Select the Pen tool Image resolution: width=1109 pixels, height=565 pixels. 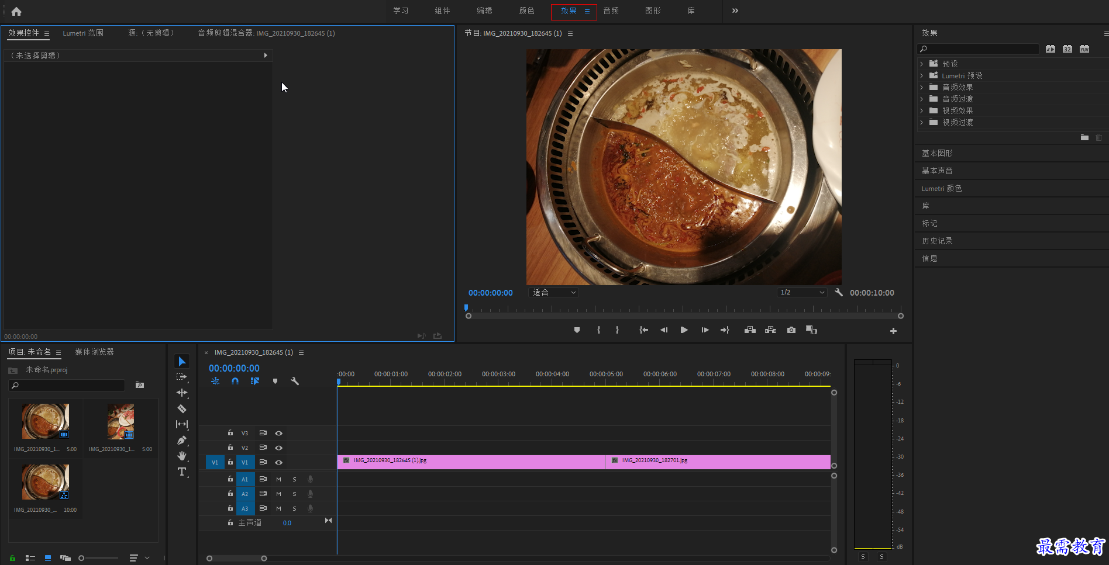(x=182, y=440)
